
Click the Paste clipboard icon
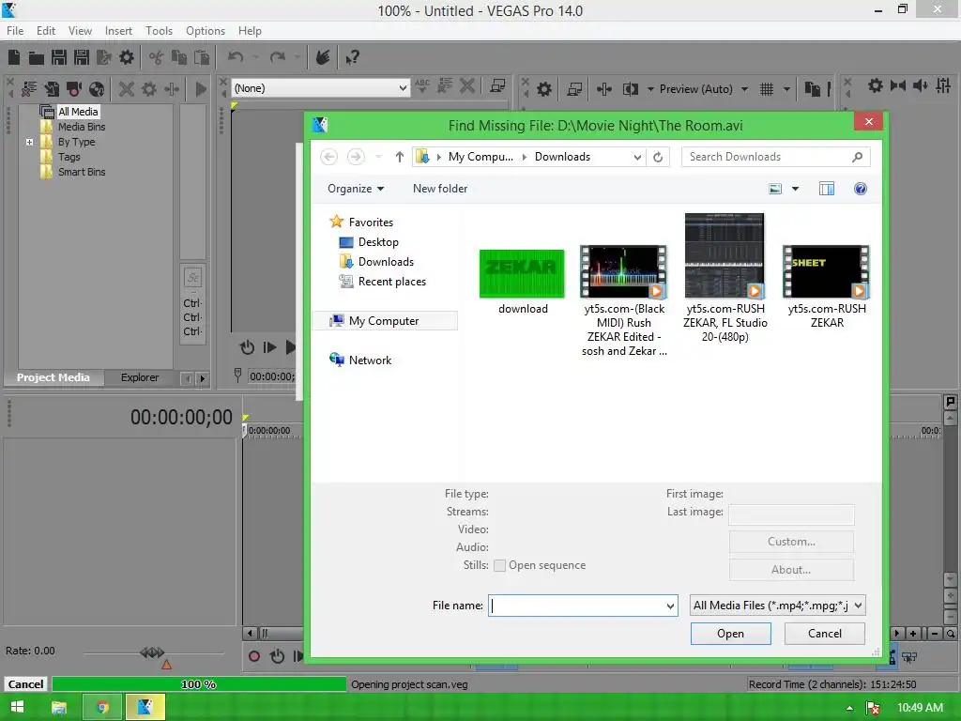coord(202,57)
